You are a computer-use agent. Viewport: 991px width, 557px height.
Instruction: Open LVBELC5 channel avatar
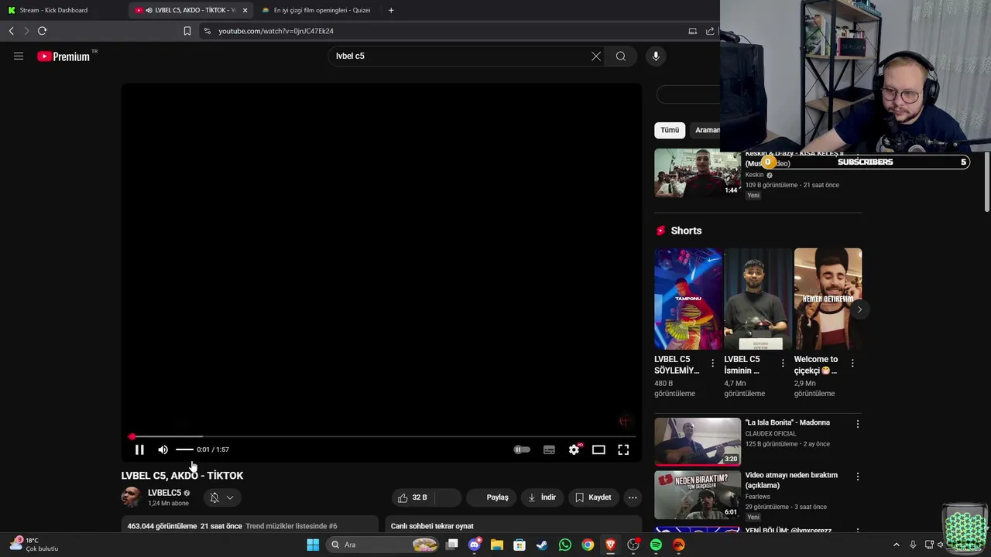coord(131,497)
